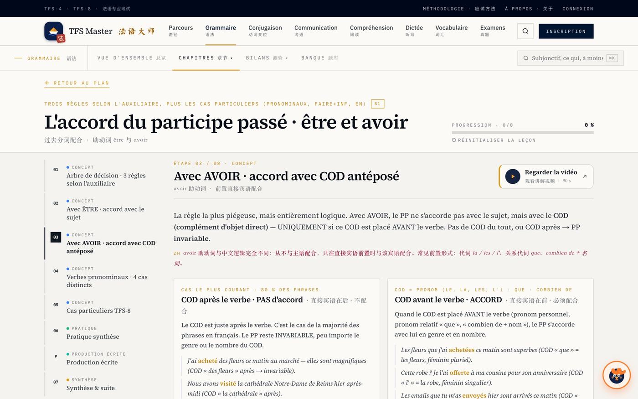Open the Grammaire main tab

tap(221, 31)
